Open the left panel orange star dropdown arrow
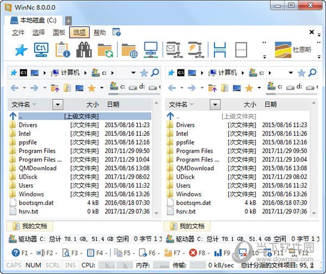Image resolution: width=326 pixels, height=274 pixels. (102, 87)
